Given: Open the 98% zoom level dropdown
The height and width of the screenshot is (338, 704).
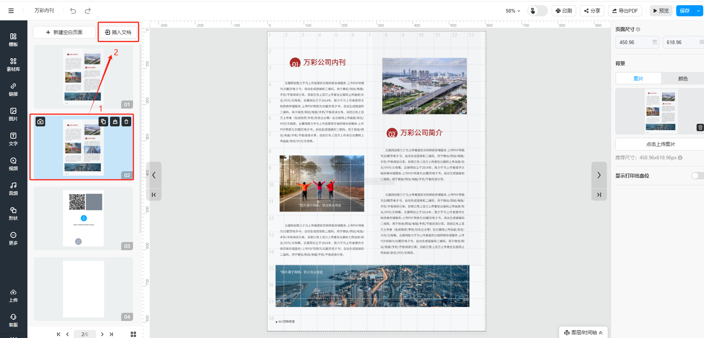Looking at the screenshot, I should click(513, 11).
